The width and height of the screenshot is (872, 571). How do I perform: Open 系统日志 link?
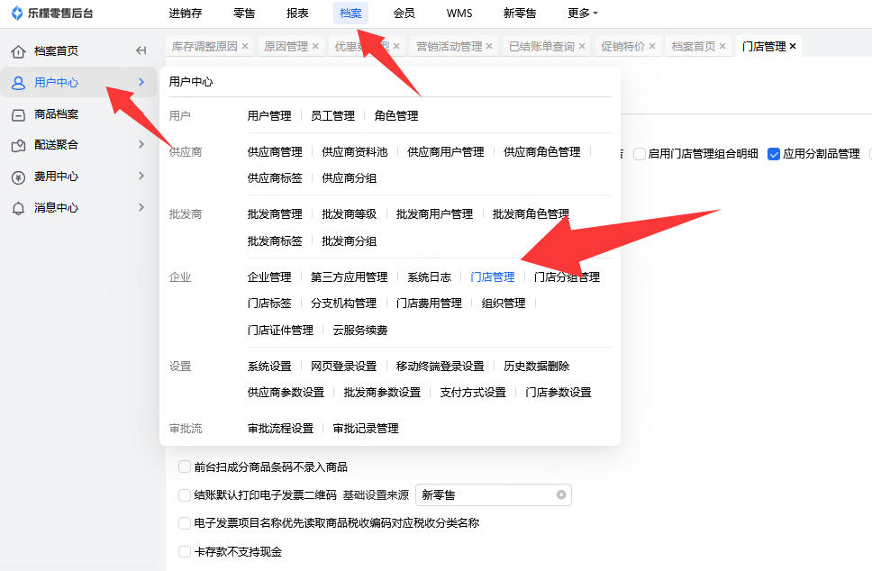point(430,276)
